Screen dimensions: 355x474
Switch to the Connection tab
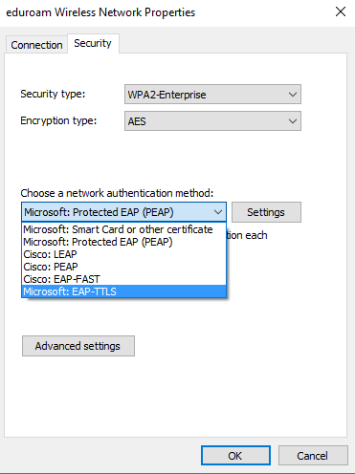click(36, 45)
